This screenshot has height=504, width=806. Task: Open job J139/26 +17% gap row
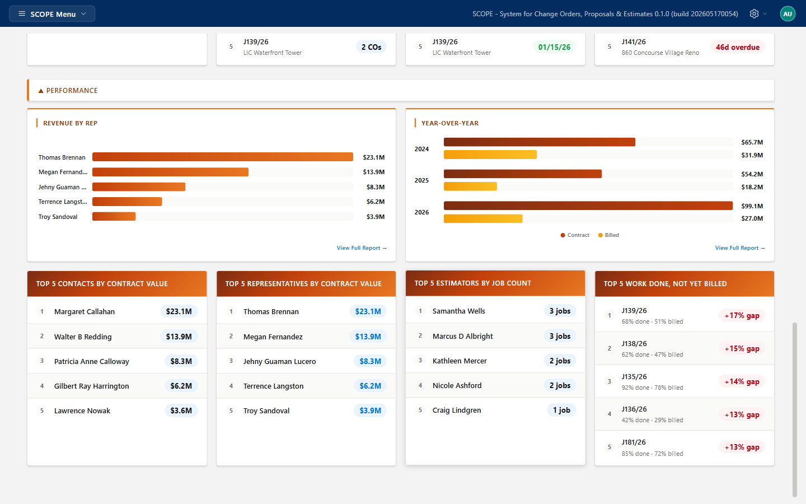[685, 315]
